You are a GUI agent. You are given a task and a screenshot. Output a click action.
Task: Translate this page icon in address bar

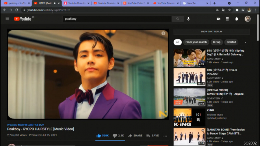click(x=223, y=10)
